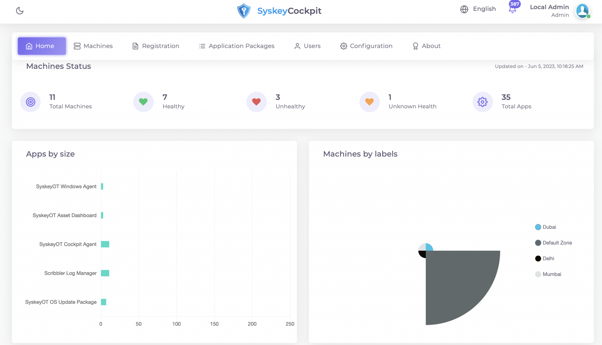Click Delhi legend label

548,259
